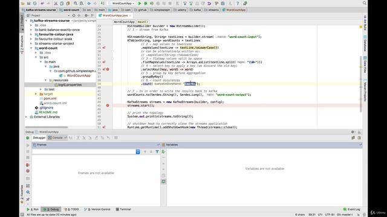Click the Debug panel settings gear icon
This screenshot has height=217, width=387.
tap(353, 132)
